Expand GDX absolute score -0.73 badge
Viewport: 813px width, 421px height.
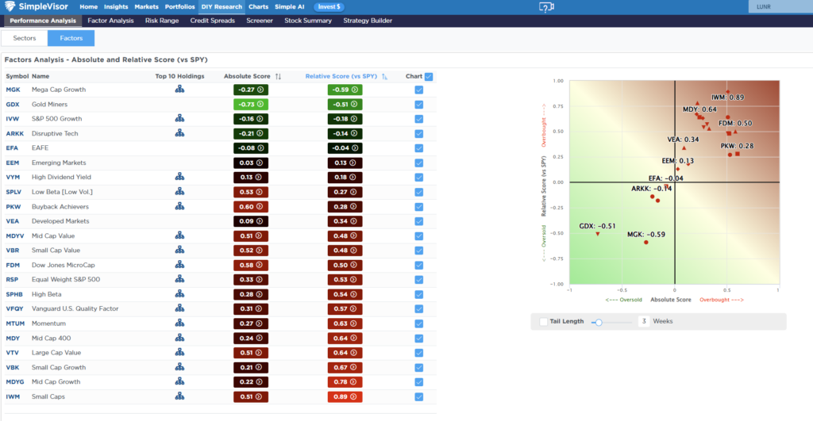tap(251, 104)
